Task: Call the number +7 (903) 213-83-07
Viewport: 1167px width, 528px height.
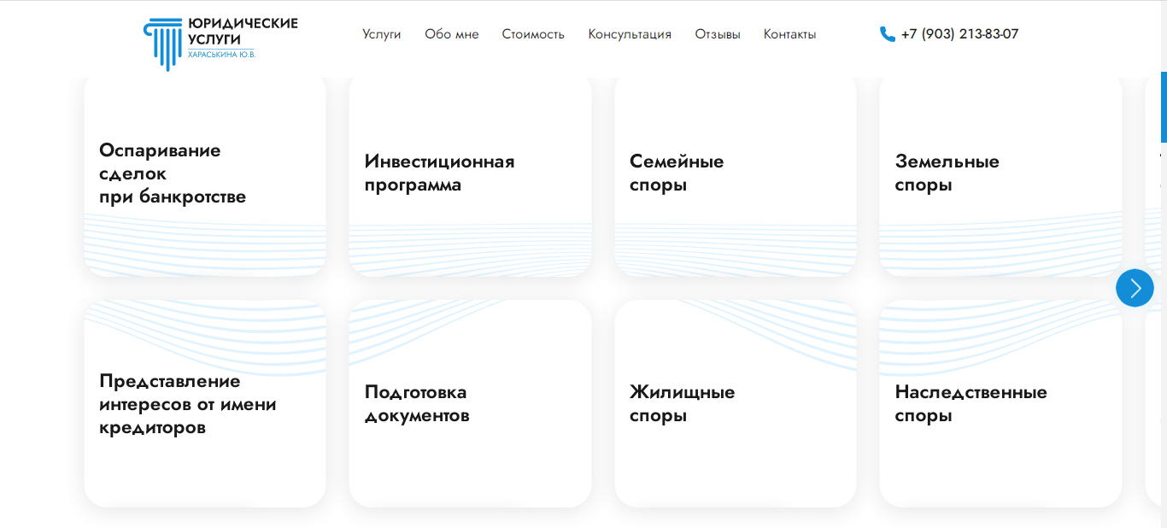Action: [959, 34]
